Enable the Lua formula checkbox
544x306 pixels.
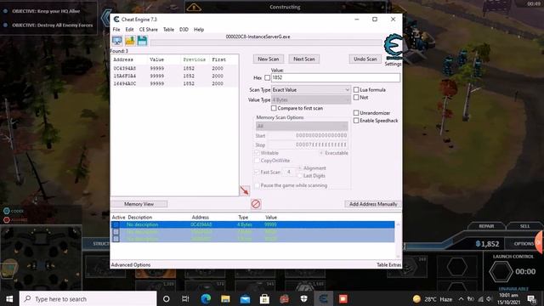pos(356,89)
